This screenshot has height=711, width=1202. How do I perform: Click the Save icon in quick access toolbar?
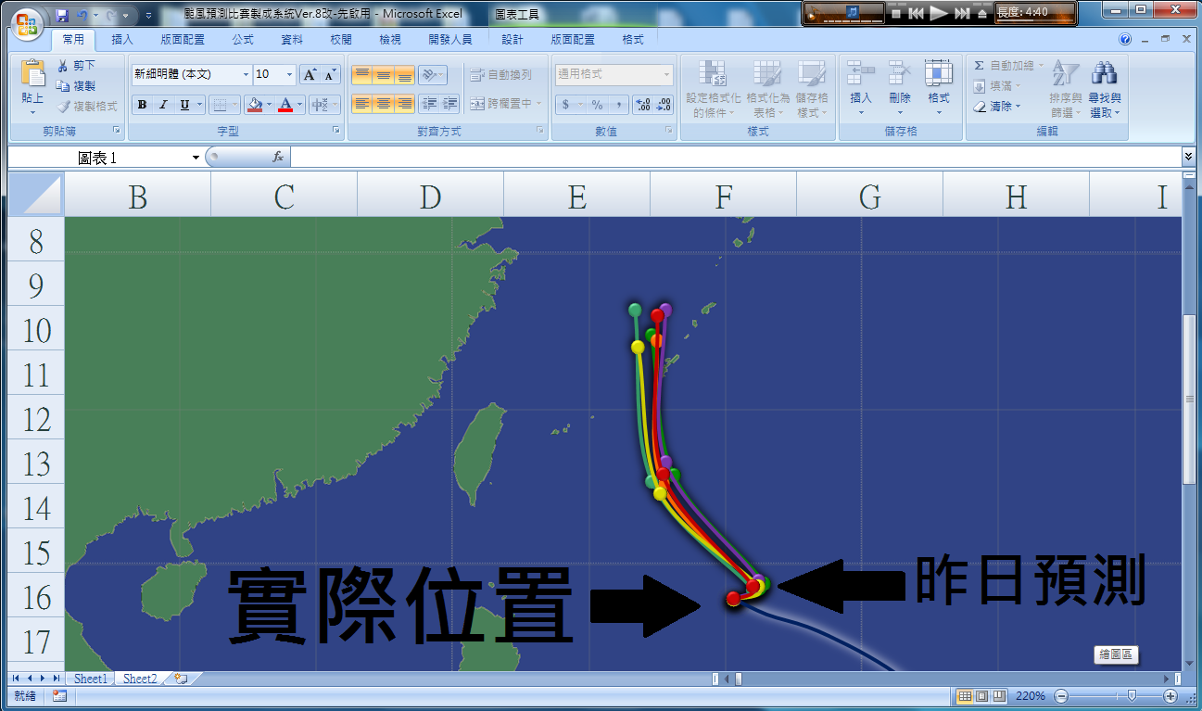pos(62,16)
